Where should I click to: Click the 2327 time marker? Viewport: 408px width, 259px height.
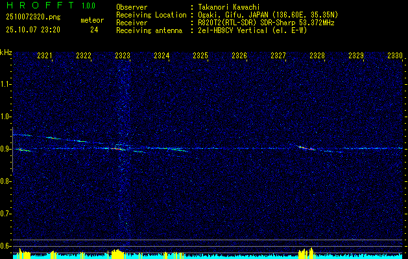278,56
